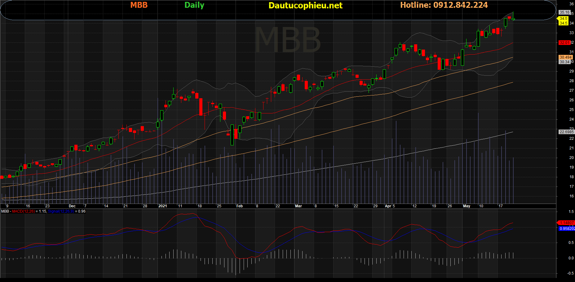Click the blue Signal(12,26,9) legend label
Screen dimensions: 575x282
point(61,211)
